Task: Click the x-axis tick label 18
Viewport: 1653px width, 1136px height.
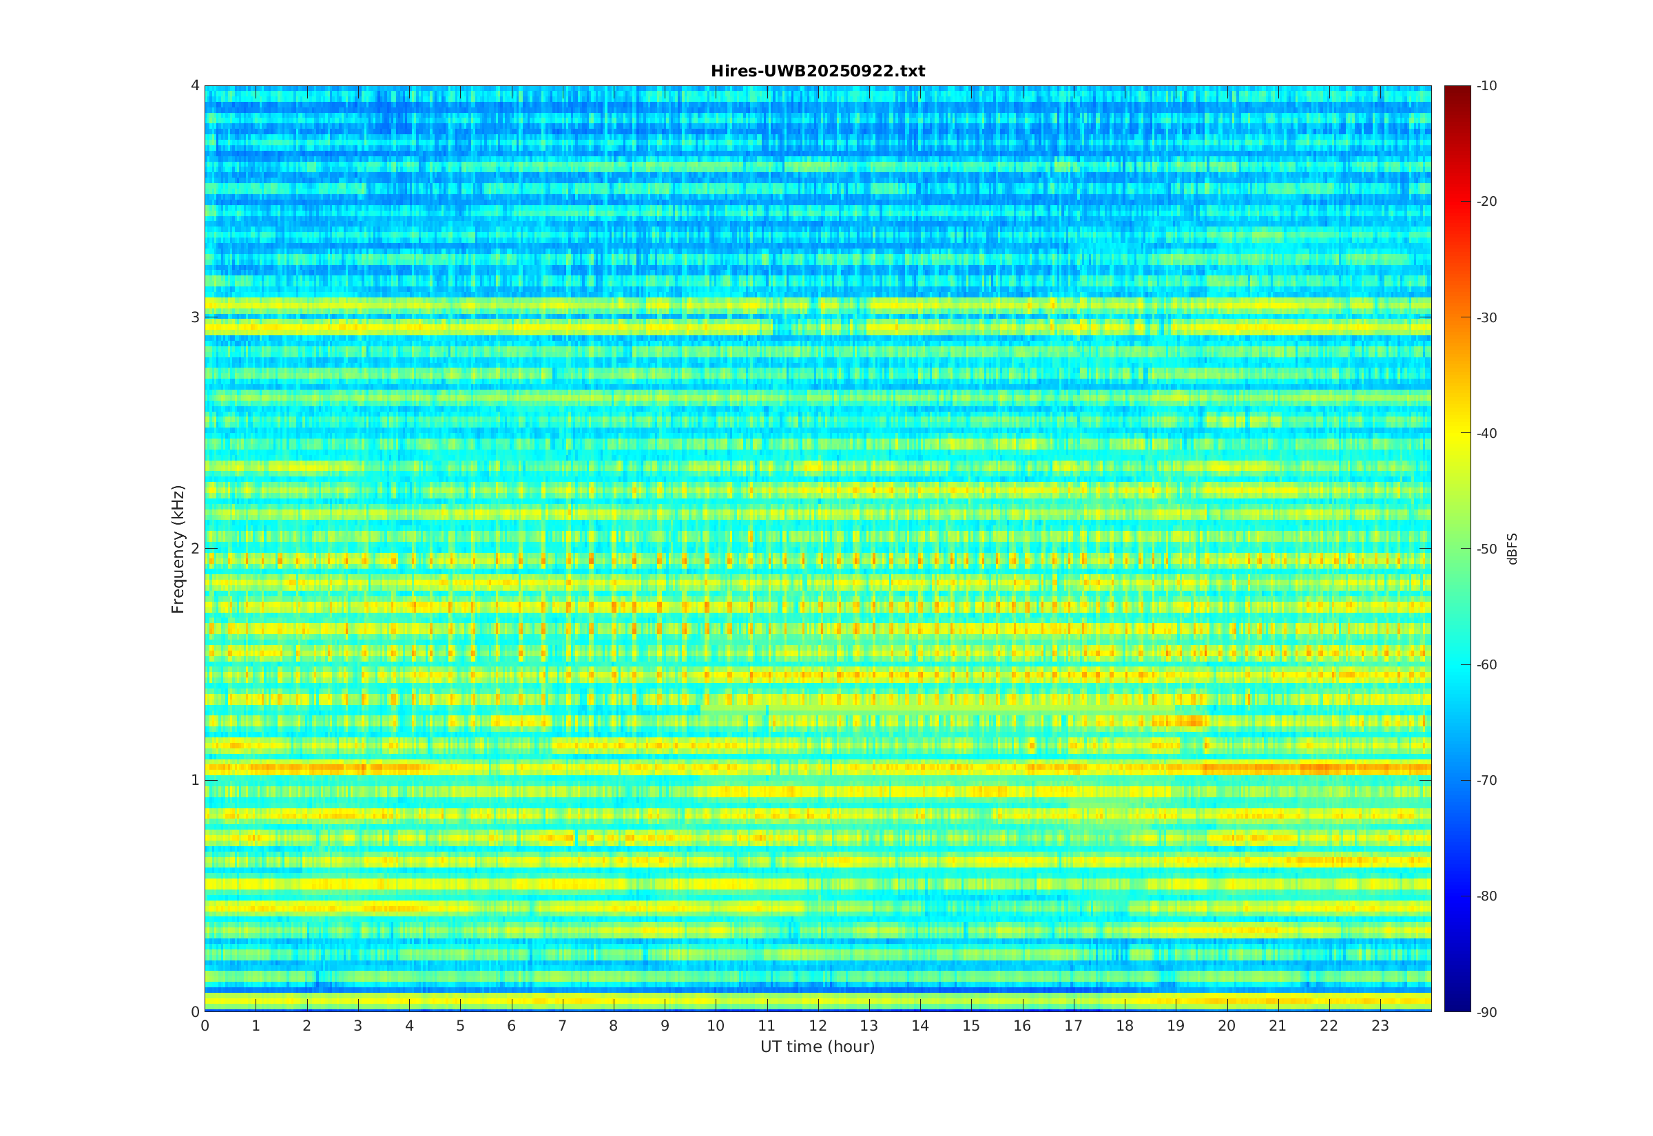Action: pos(1125,1026)
